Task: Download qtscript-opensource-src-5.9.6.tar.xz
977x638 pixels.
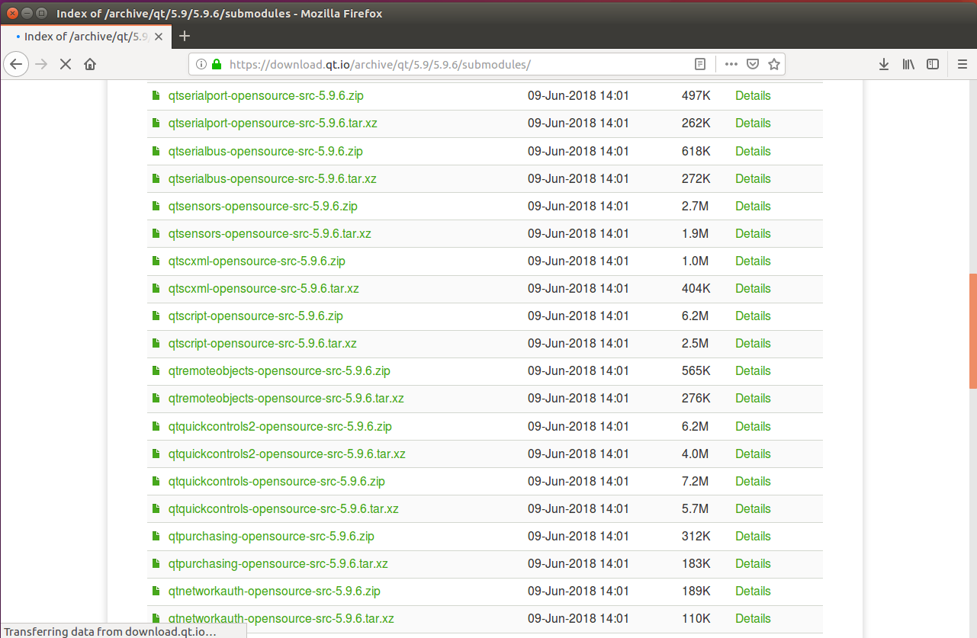Action: pyautogui.click(x=262, y=343)
